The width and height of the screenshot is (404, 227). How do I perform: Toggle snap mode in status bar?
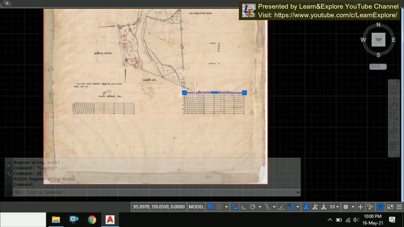219,207
